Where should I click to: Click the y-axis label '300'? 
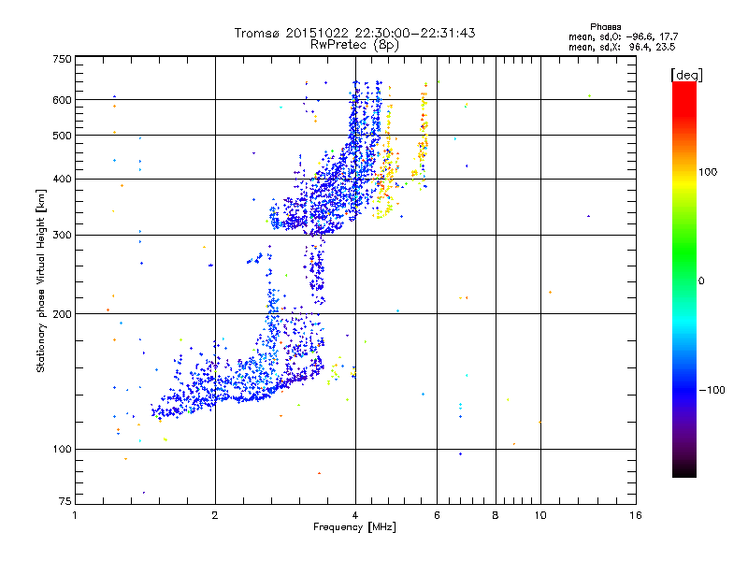coord(62,236)
